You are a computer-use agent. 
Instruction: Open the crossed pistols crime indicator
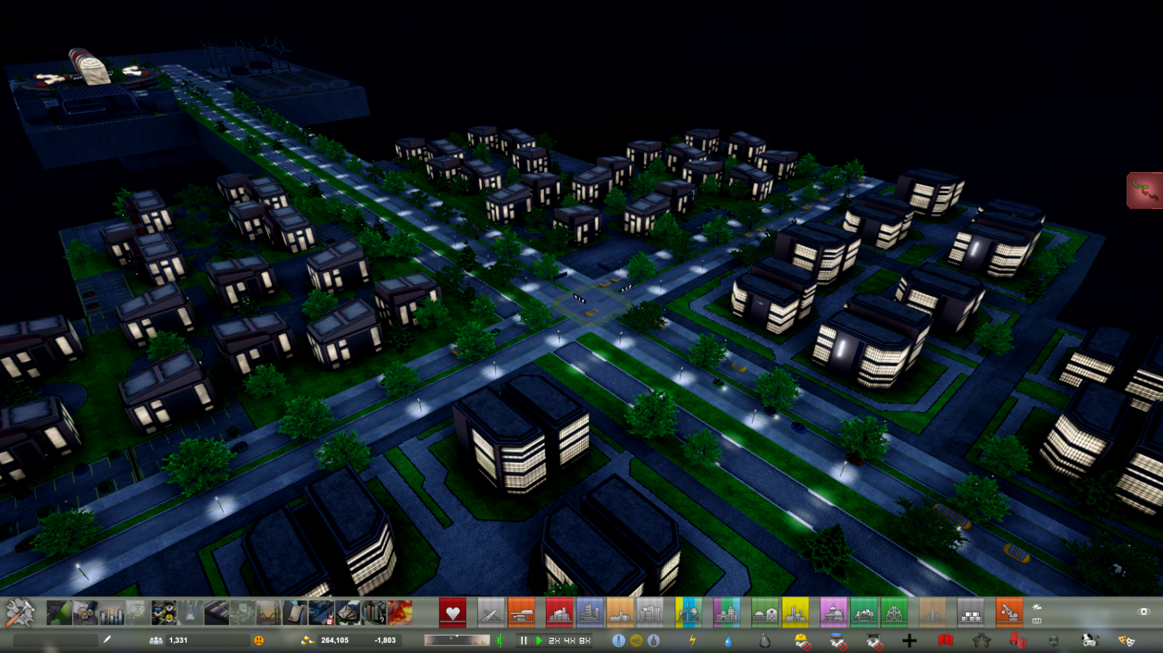[981, 640]
